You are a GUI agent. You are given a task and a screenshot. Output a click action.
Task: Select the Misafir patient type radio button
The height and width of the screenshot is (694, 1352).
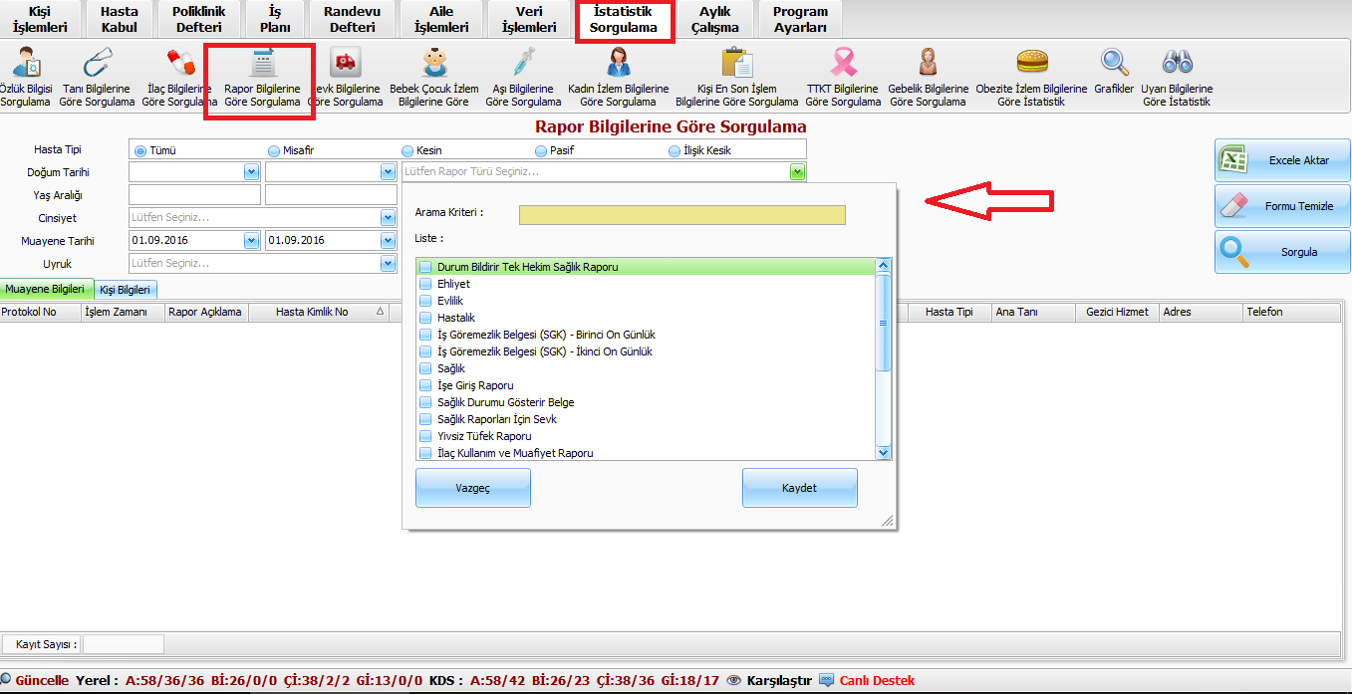pyautogui.click(x=274, y=151)
